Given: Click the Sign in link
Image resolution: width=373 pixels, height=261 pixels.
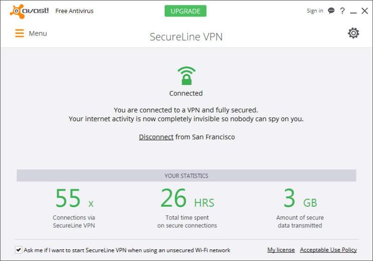Looking at the screenshot, I should (x=315, y=11).
